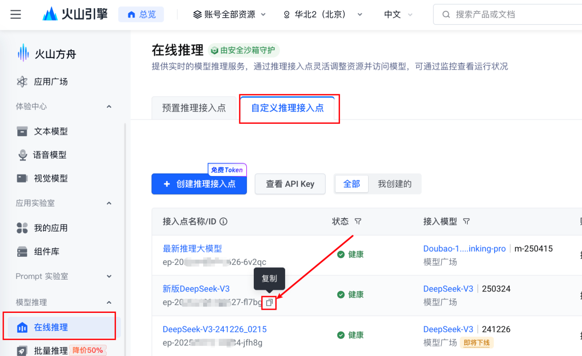
Task: Click the 健康 status of 最新推理大模型
Action: pyautogui.click(x=350, y=254)
